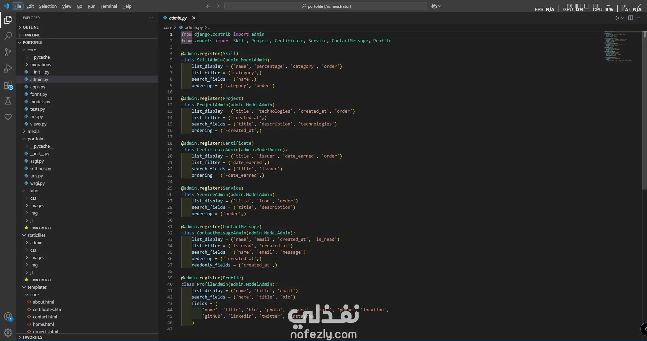Expand the media folder

tap(88, 132)
